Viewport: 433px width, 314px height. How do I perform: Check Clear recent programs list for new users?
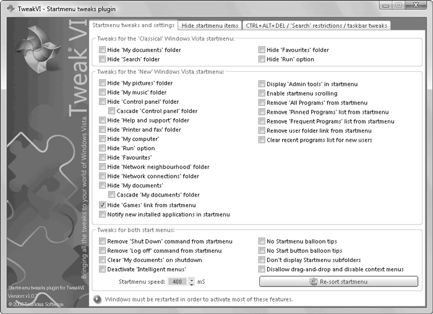click(262, 140)
